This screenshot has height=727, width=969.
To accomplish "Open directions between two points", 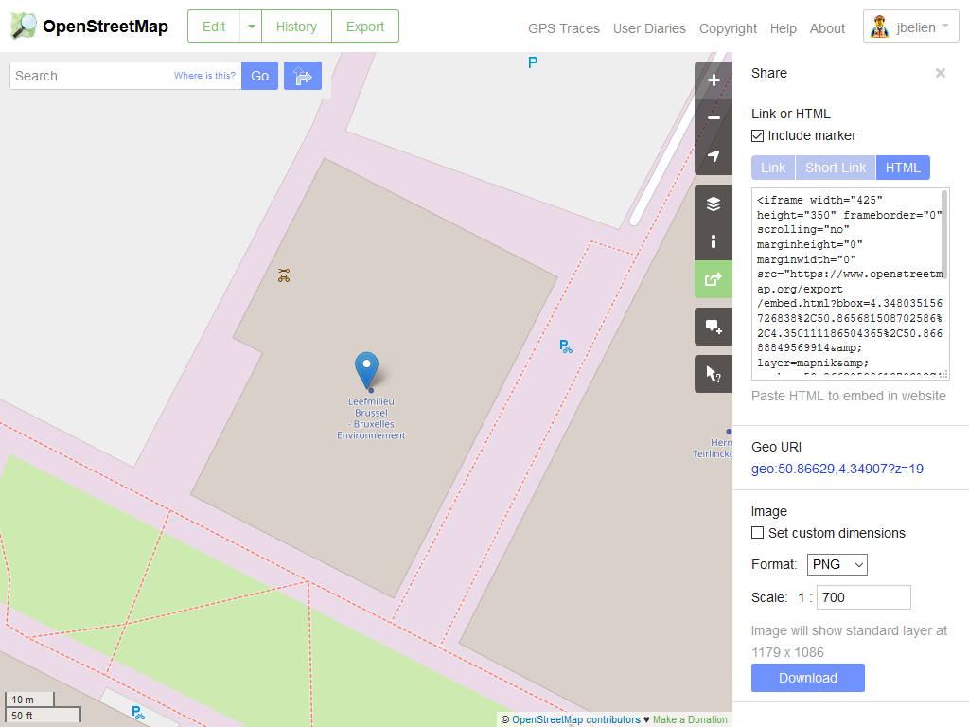I will point(303,76).
